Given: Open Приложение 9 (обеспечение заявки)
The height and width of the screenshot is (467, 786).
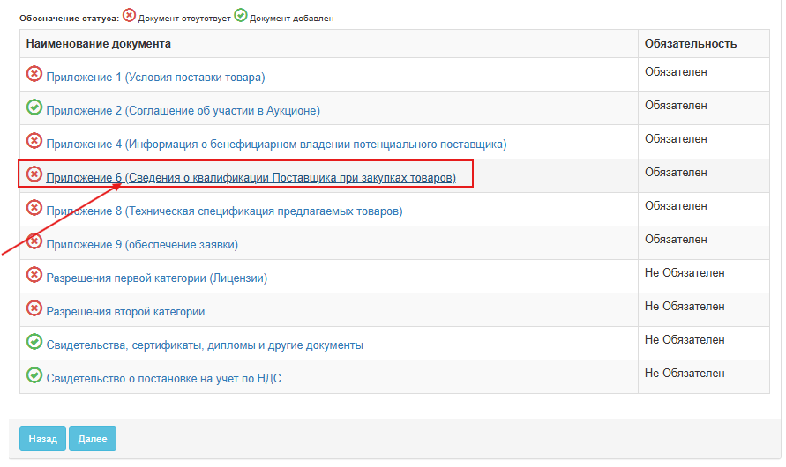Looking at the screenshot, I should tap(142, 245).
